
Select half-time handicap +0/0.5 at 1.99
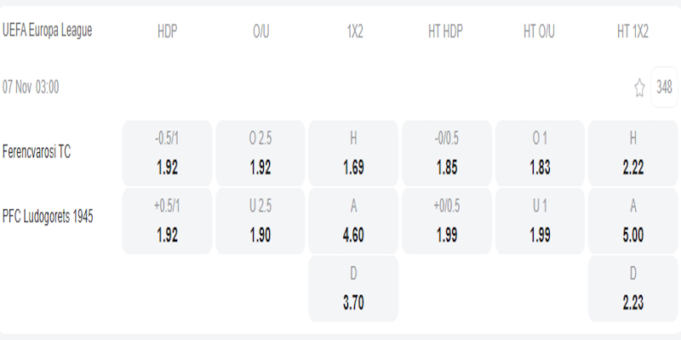tap(447, 220)
